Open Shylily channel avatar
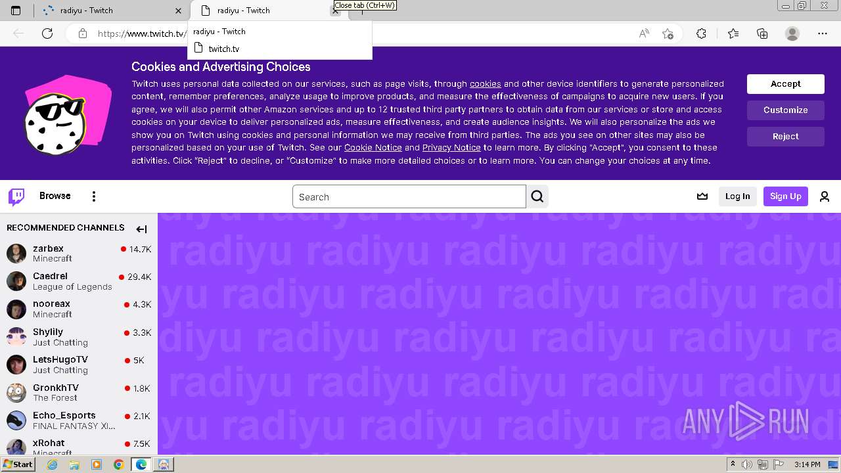 [x=16, y=336]
